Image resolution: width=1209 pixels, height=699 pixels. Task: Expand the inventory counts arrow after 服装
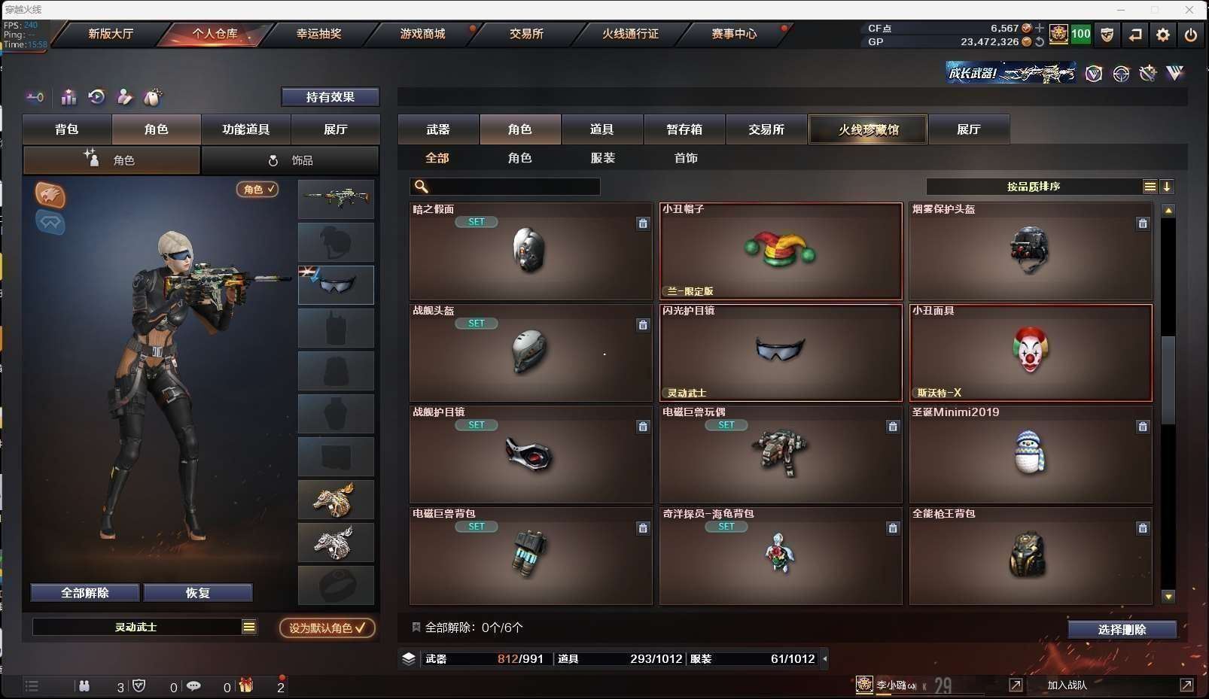point(825,658)
